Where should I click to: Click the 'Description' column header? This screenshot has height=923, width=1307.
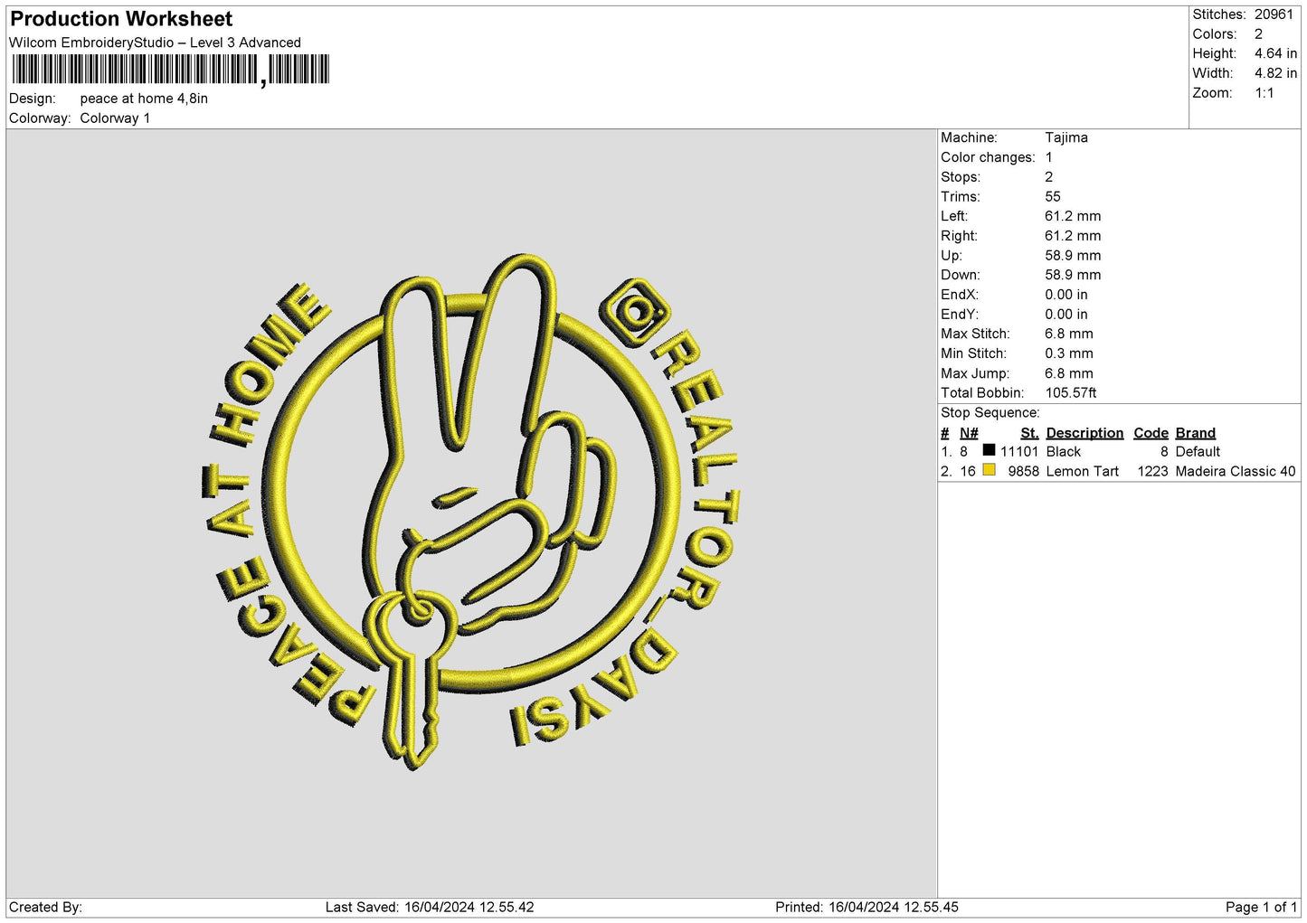coord(1084,433)
